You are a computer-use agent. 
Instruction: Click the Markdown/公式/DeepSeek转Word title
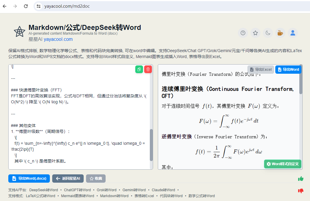85,28
